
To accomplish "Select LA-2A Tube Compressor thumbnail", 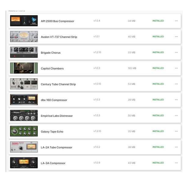I will pos(24,147).
